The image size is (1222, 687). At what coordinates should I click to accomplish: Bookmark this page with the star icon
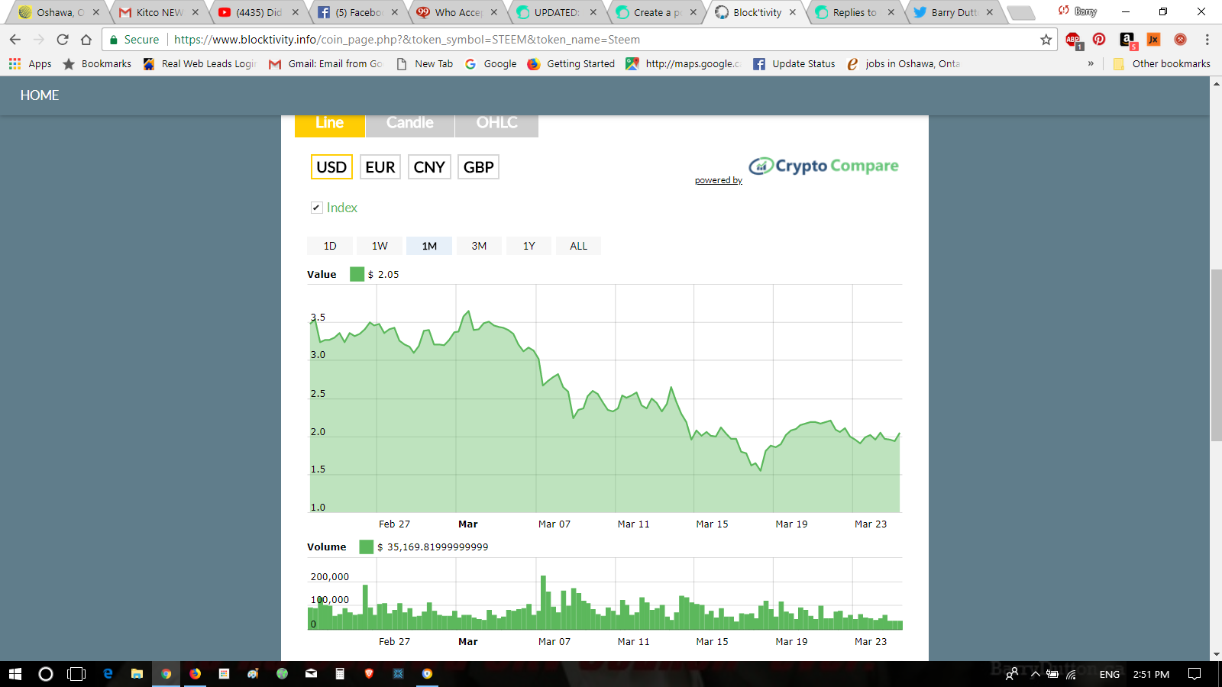1046,40
